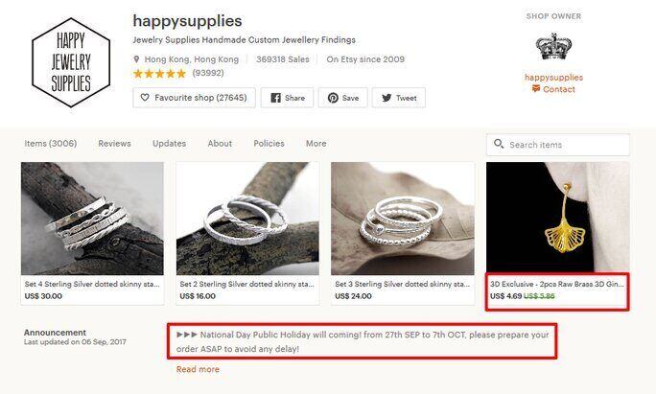Open the Updates tab
The image size is (656, 394).
pos(170,143)
